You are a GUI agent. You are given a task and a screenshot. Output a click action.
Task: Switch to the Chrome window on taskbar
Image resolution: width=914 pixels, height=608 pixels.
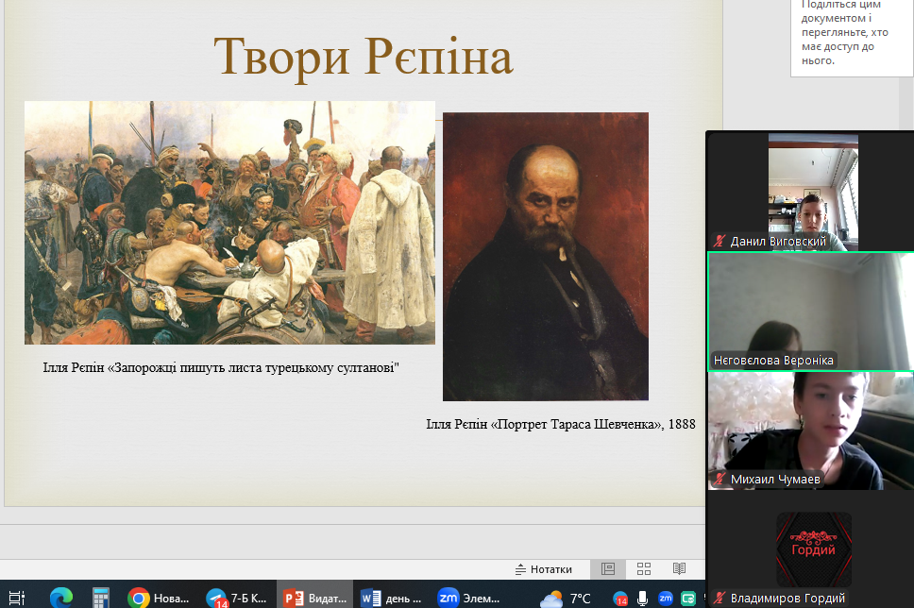159,599
